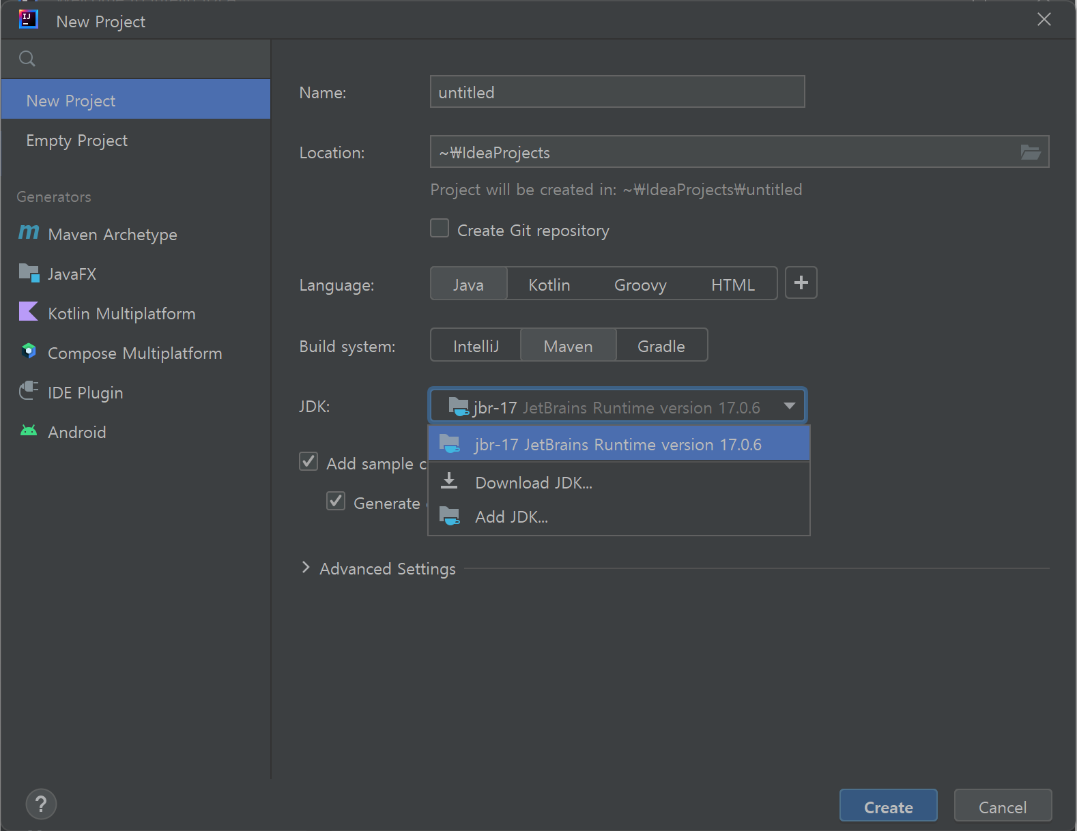The width and height of the screenshot is (1077, 831).
Task: Open Kotlin Multiplatform generator
Action: pos(136,312)
